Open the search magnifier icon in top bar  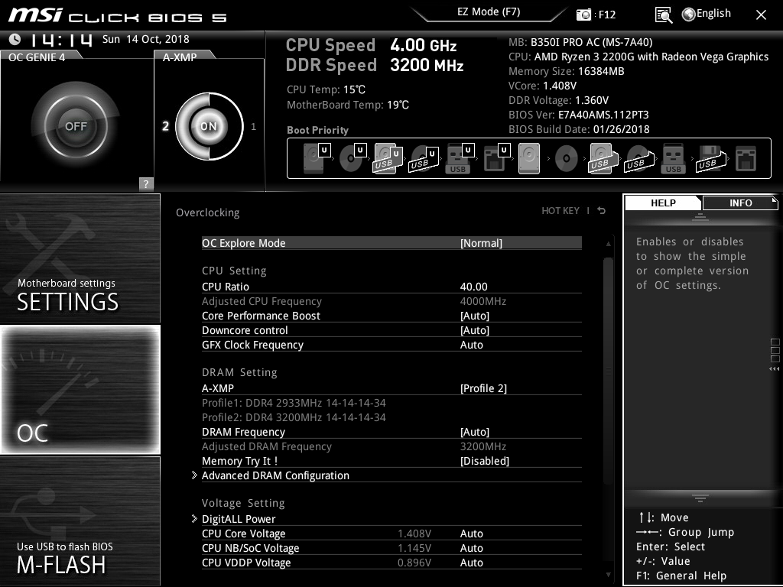click(663, 15)
